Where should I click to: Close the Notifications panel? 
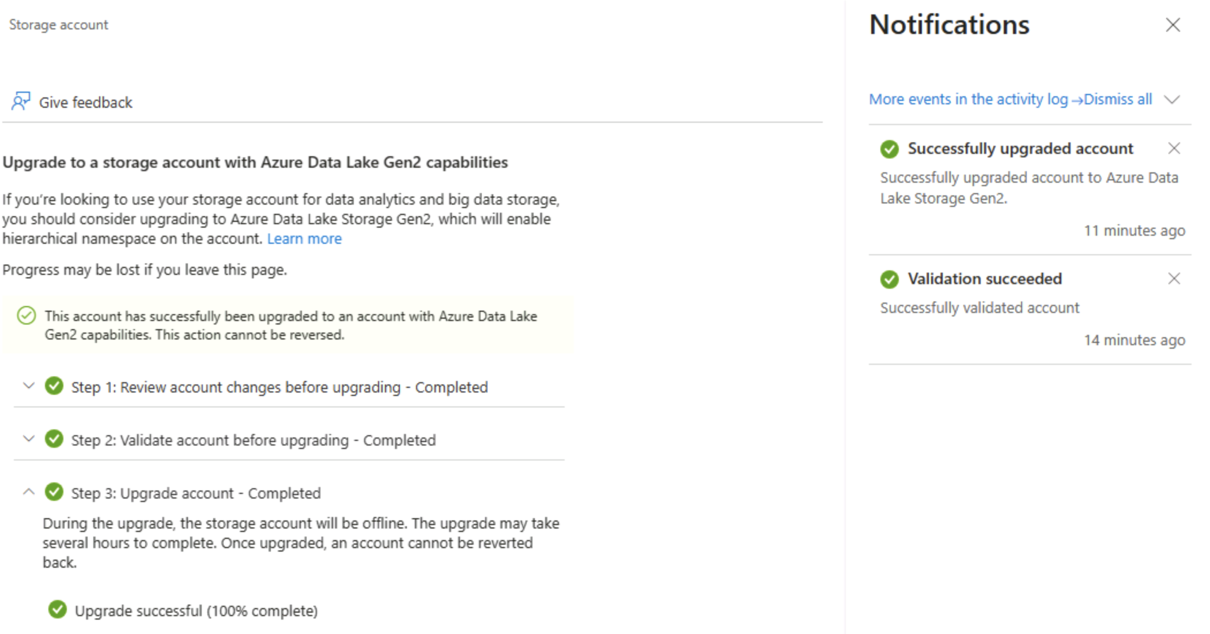(1173, 25)
